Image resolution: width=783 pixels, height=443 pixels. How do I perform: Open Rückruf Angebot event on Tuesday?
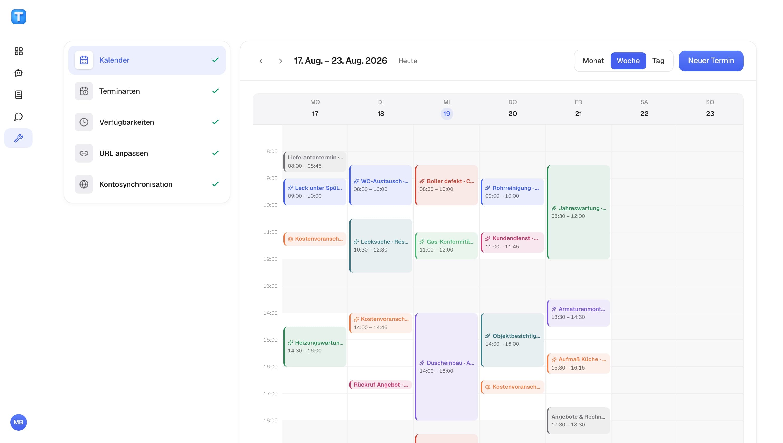click(381, 385)
